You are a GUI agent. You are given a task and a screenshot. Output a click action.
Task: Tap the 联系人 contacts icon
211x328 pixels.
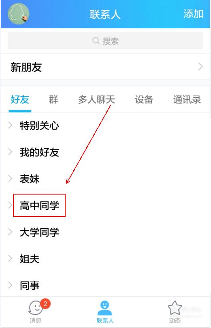tap(105, 308)
